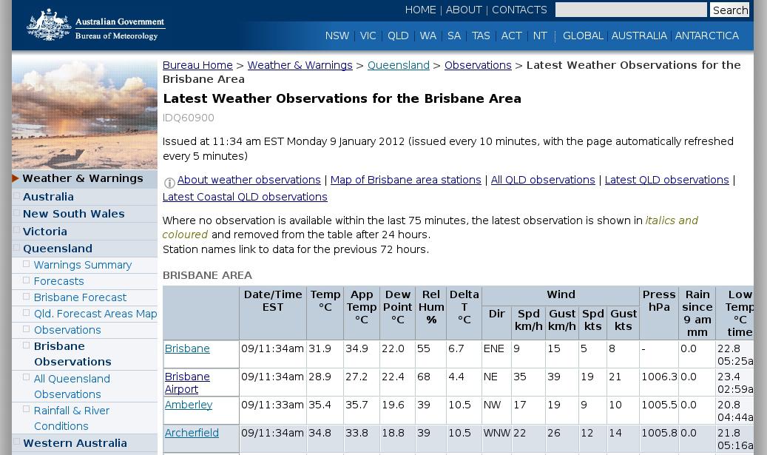Select the ACT state tab
The image size is (767, 455).
[511, 36]
